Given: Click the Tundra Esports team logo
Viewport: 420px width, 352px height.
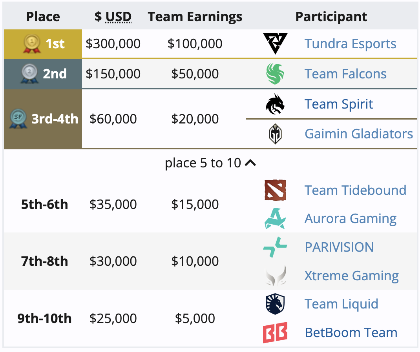Looking at the screenshot, I should [x=275, y=44].
